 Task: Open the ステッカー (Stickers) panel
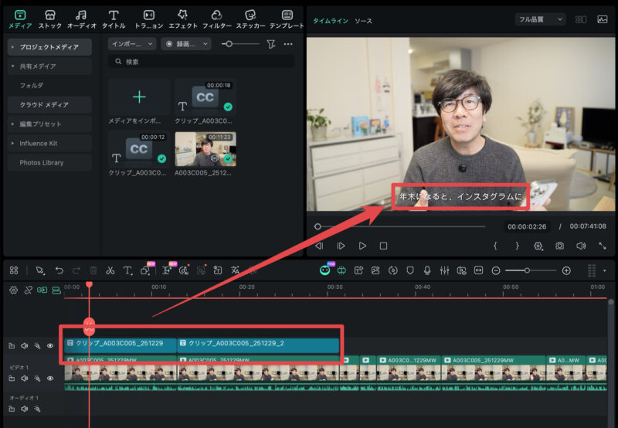pos(250,19)
